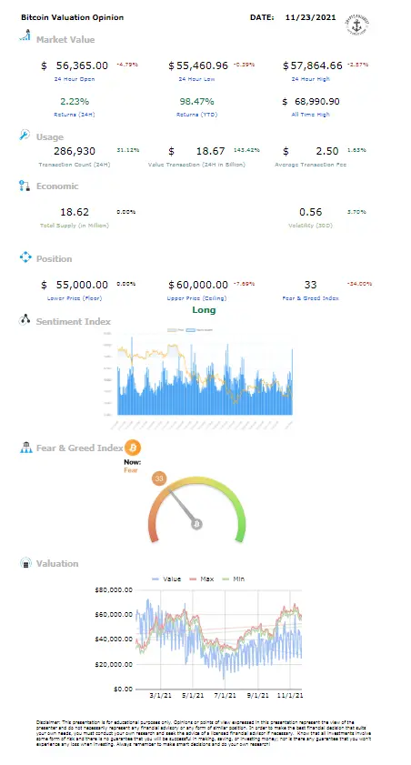The width and height of the screenshot is (411, 765).
Task: Click the 24 Hour Low label
Action: click(196, 78)
